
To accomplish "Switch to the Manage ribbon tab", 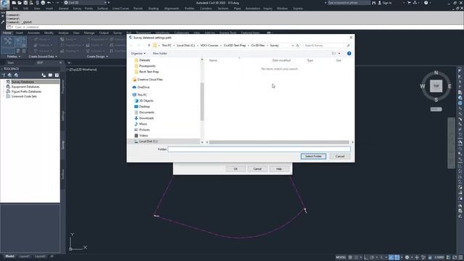I will pyautogui.click(x=89, y=33).
